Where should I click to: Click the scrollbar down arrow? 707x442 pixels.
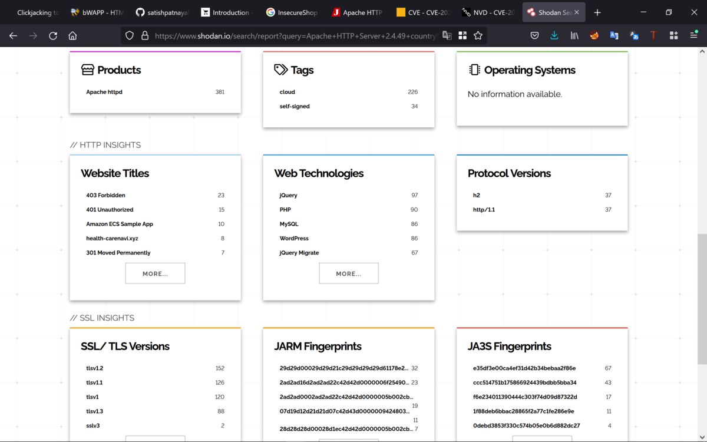click(x=702, y=437)
